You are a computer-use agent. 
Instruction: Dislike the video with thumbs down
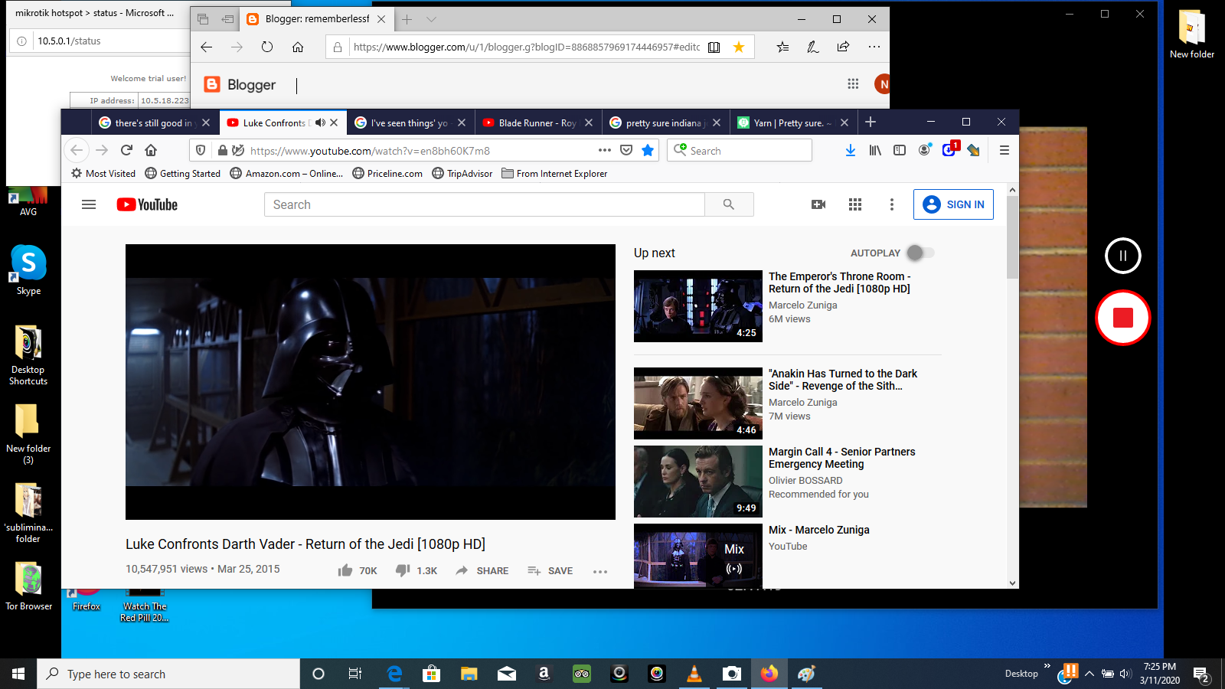click(x=403, y=570)
